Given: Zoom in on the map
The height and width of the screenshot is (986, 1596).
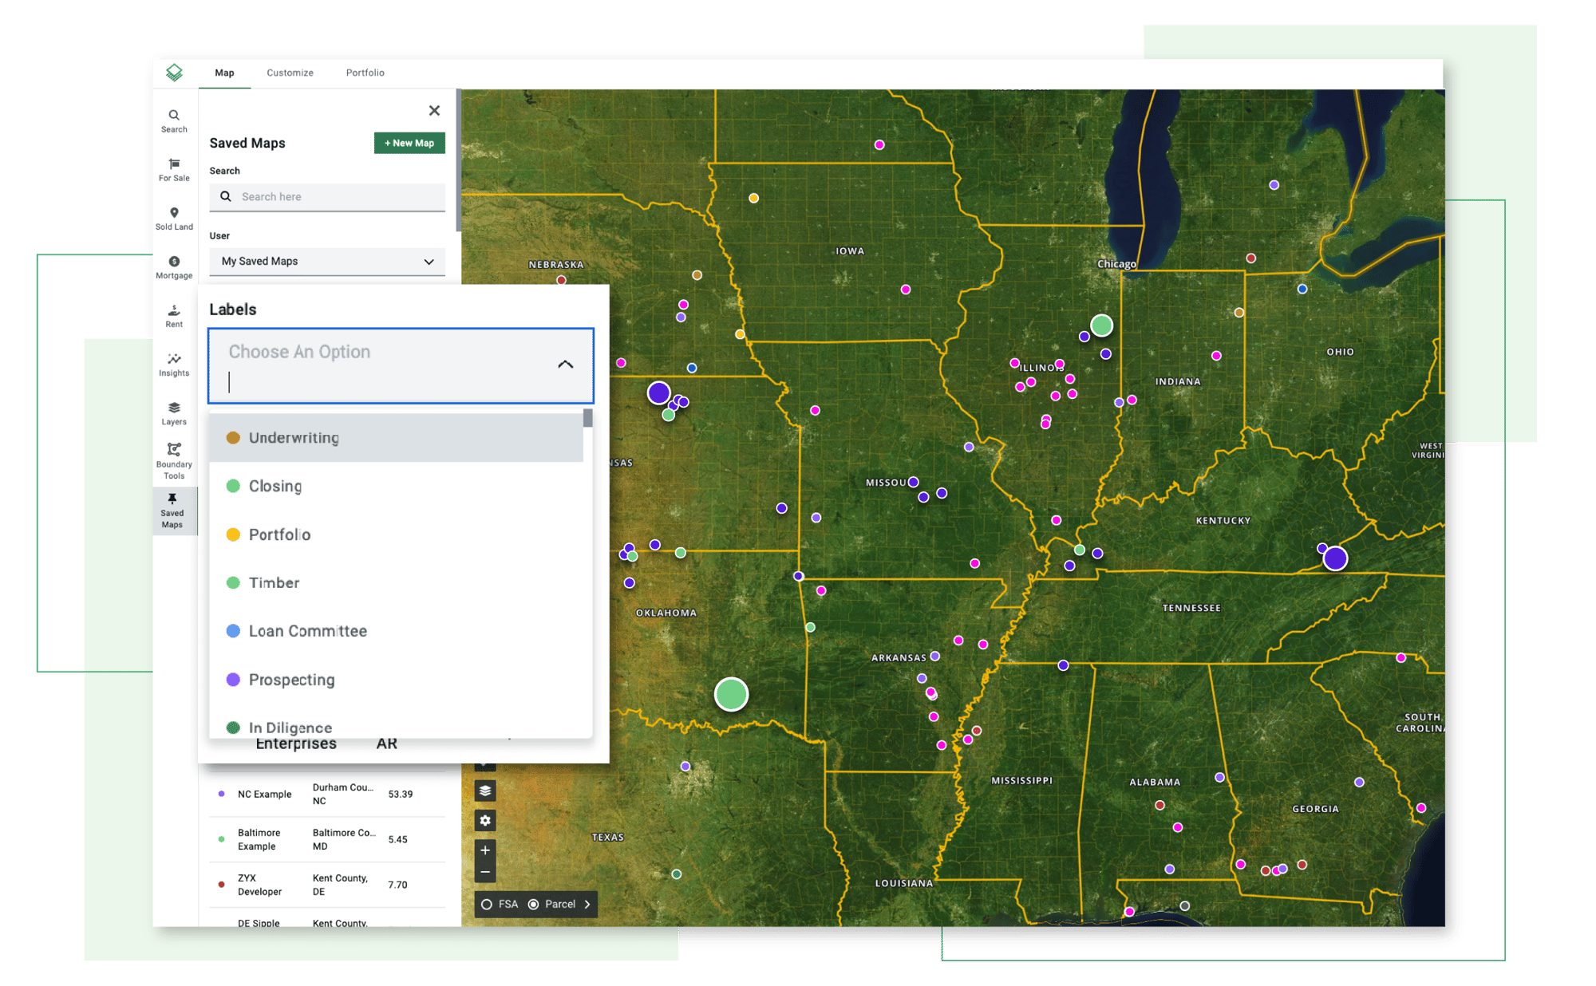Looking at the screenshot, I should tap(485, 850).
